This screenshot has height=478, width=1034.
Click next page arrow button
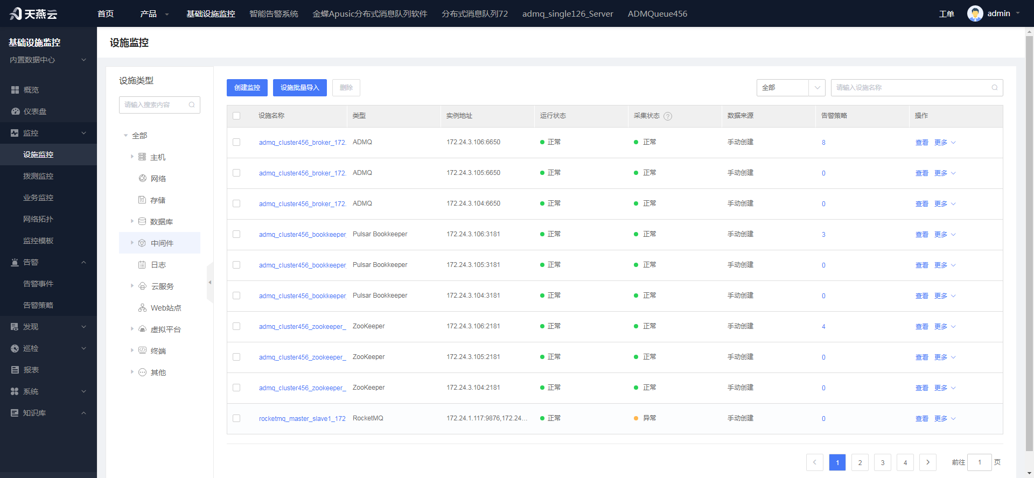tap(928, 462)
